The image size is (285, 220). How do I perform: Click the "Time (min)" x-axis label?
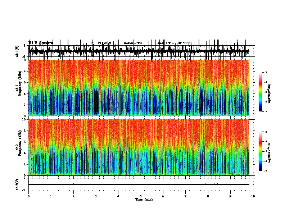(144, 200)
